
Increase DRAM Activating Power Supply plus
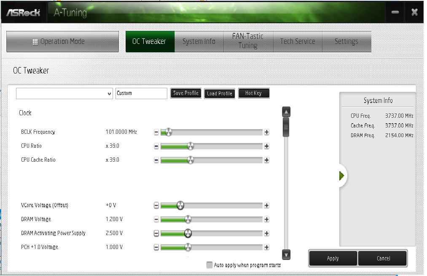tap(266, 233)
